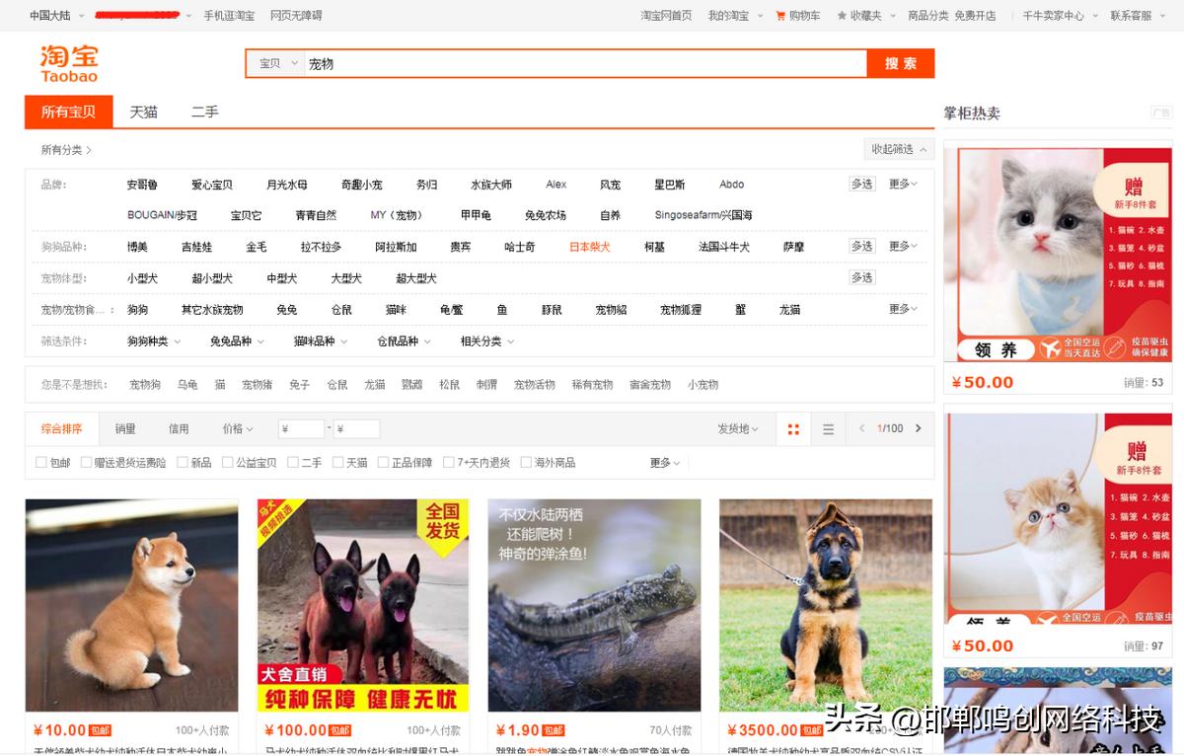The width and height of the screenshot is (1184, 756).
Task: Go to the next results page arrow
Action: 919,428
